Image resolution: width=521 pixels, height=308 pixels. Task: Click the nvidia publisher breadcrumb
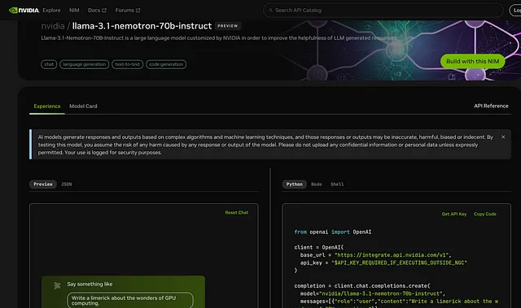coord(53,26)
